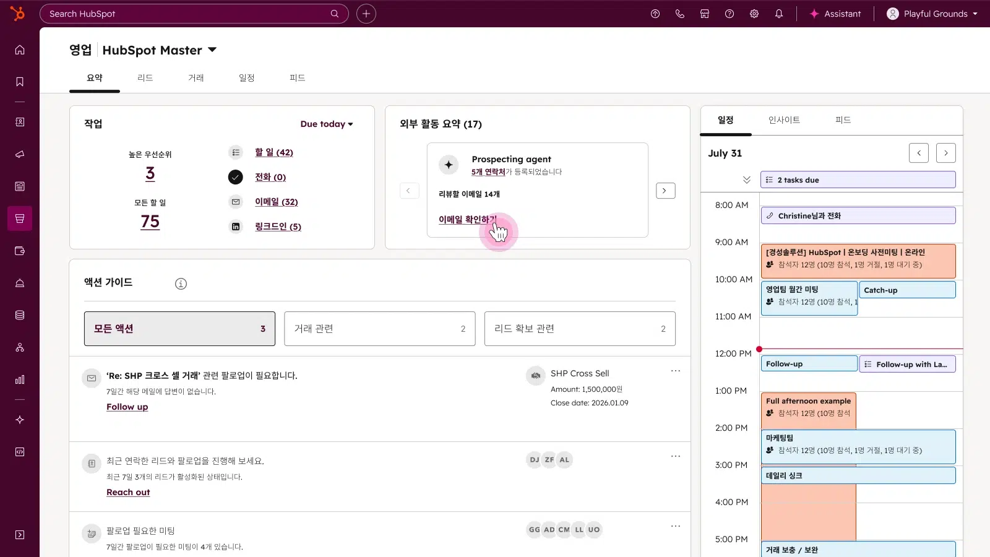The image size is (990, 557).
Task: Open the Catch-up calendar event
Action: click(907, 290)
